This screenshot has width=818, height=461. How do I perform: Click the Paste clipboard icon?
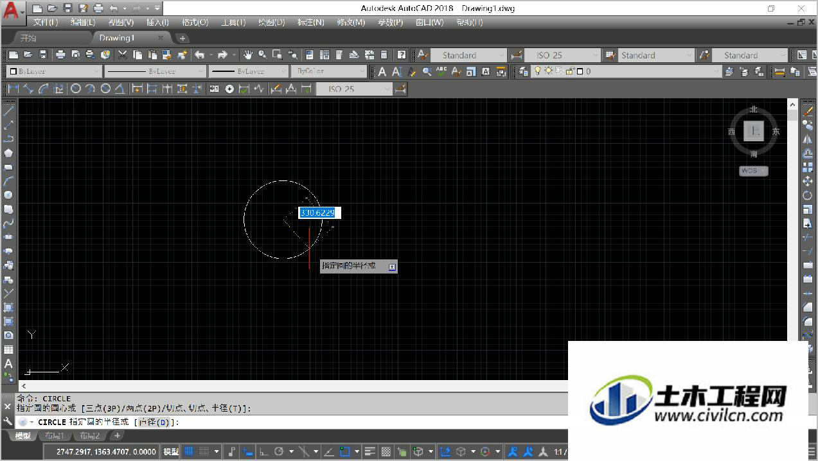pyautogui.click(x=152, y=55)
